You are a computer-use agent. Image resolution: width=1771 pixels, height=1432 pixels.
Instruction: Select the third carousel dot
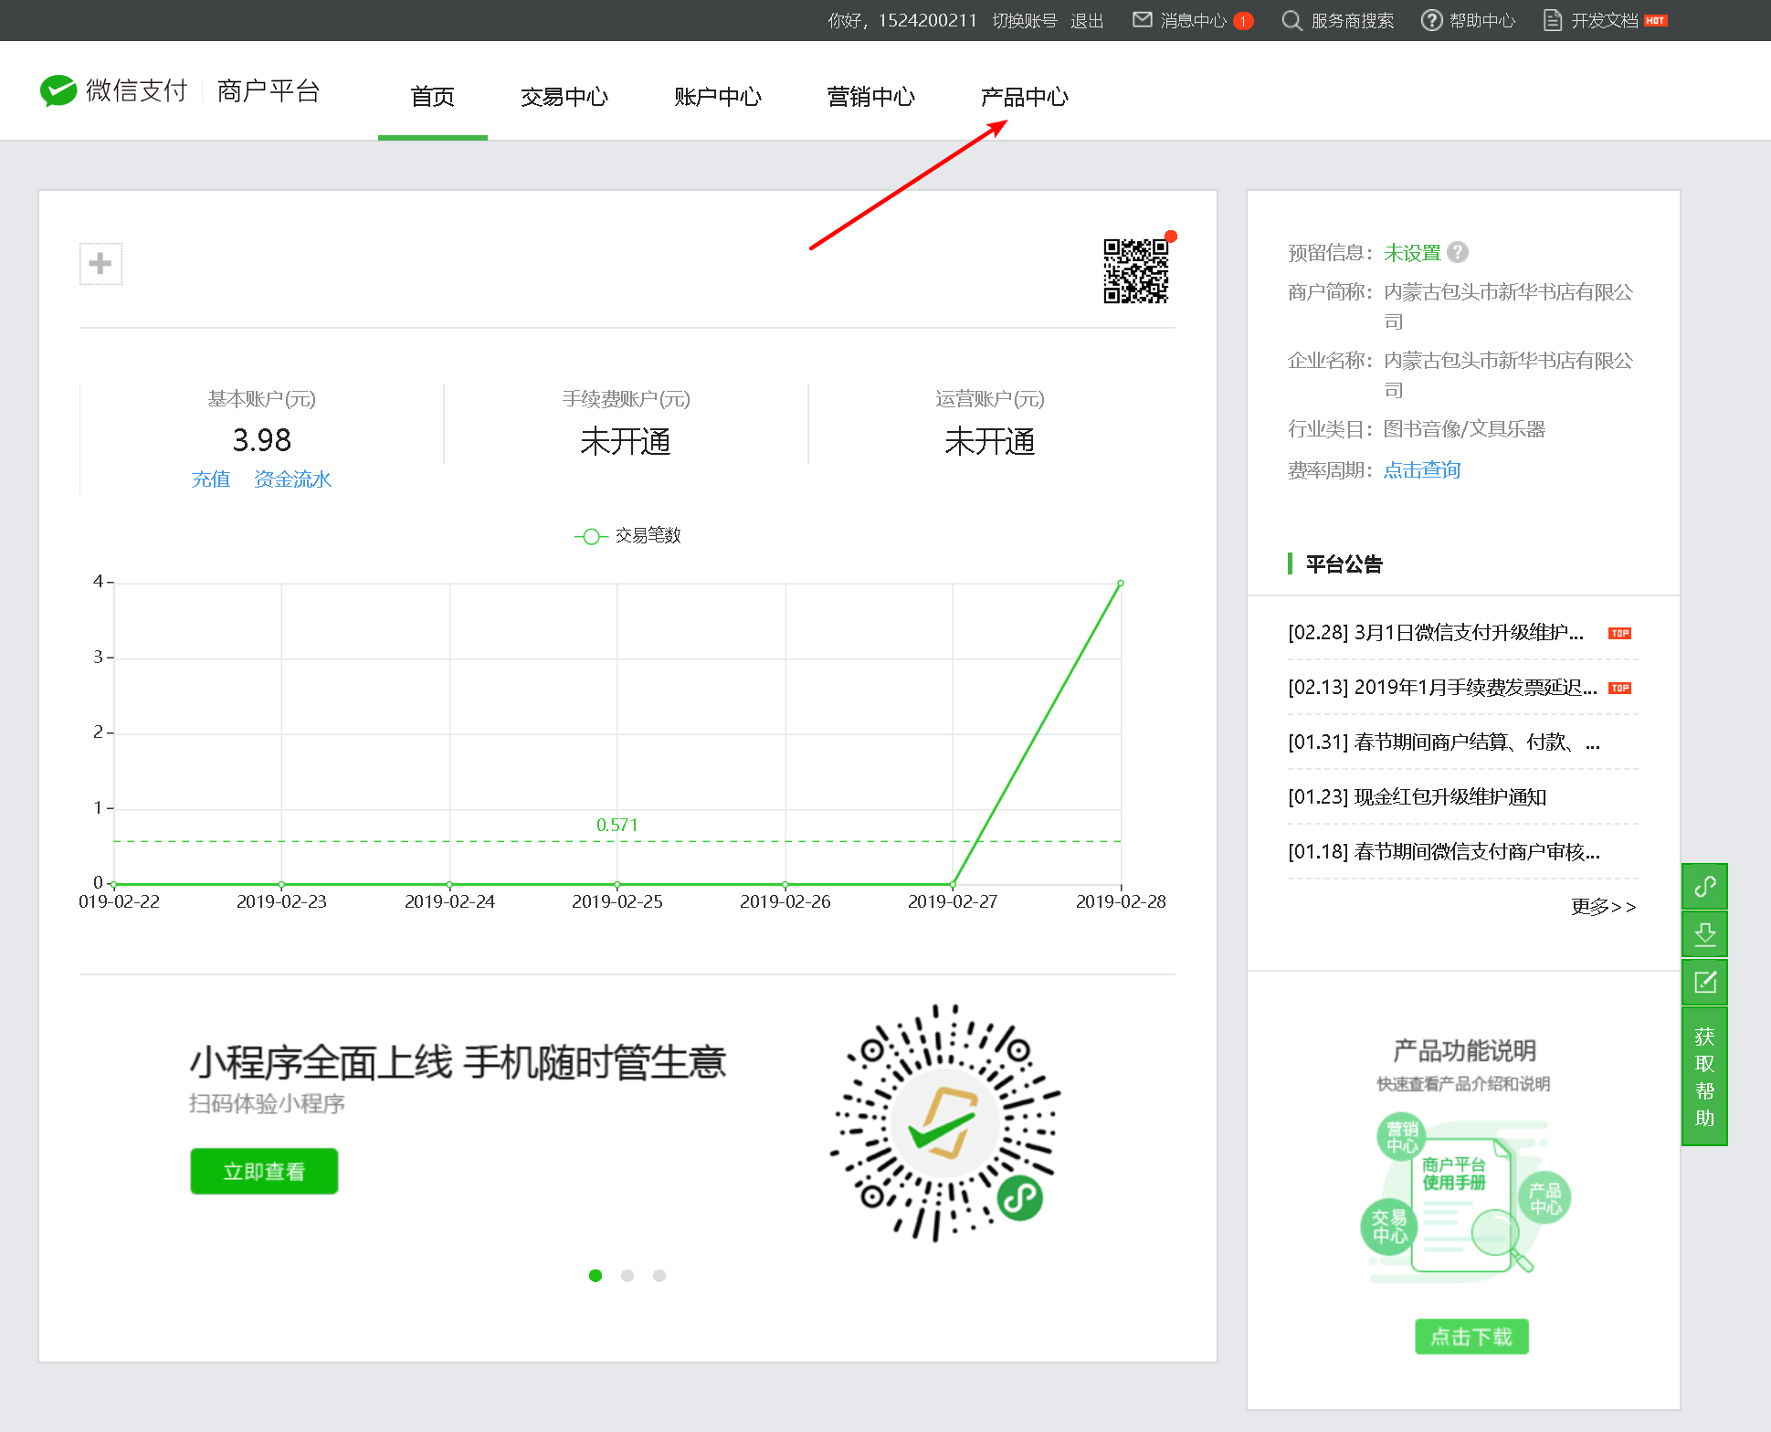coord(659,1276)
